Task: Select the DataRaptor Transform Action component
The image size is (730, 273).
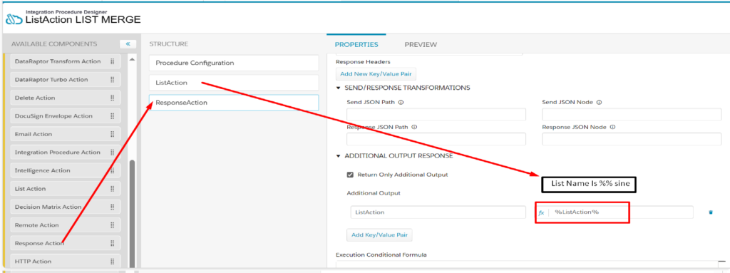Action: coord(65,61)
